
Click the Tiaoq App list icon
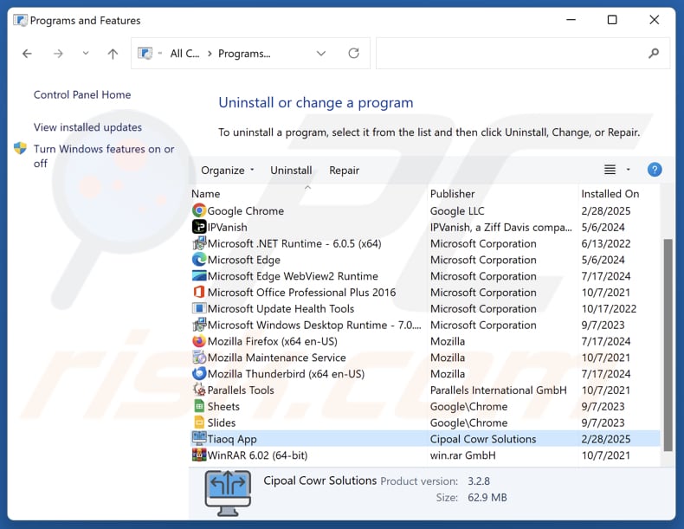coord(199,437)
